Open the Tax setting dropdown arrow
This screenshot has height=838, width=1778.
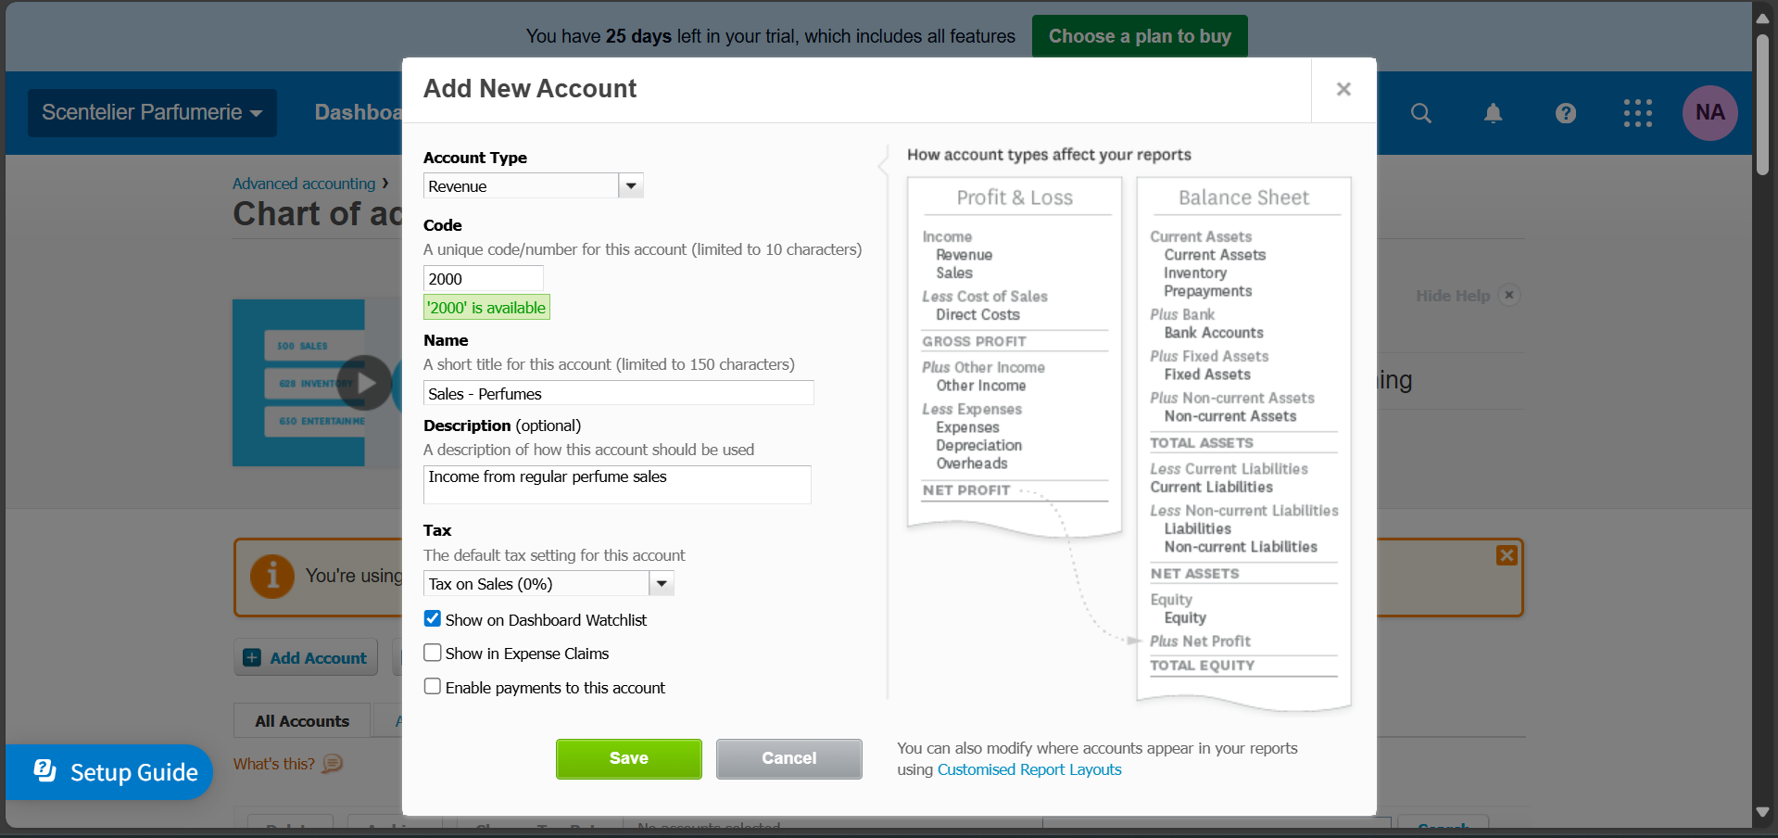pyautogui.click(x=662, y=584)
